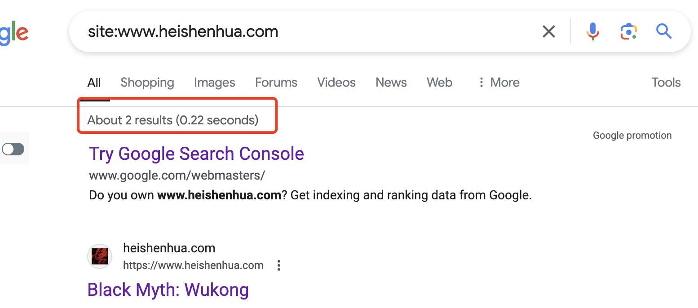Open the Tools options
The width and height of the screenshot is (698, 308).
click(666, 83)
